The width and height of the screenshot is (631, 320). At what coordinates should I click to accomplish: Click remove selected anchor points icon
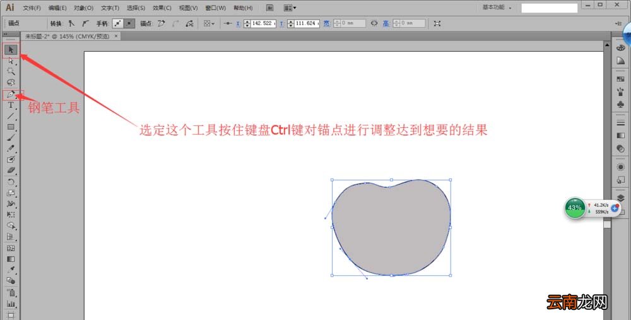[162, 24]
